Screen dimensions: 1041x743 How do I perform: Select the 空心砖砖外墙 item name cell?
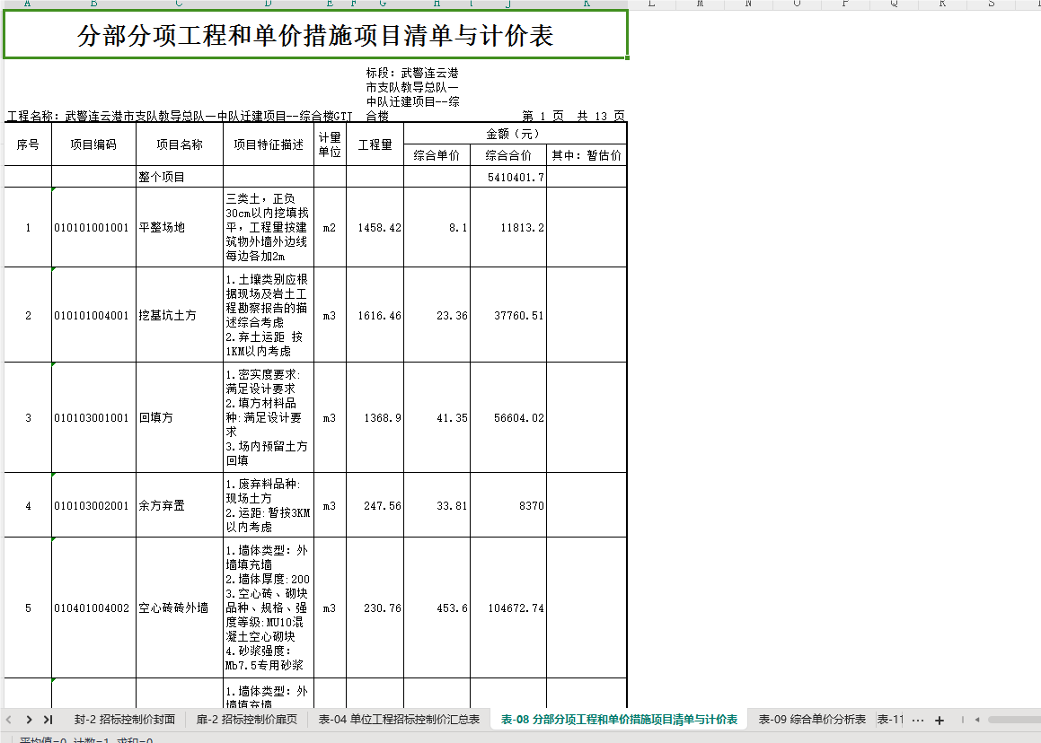click(180, 608)
